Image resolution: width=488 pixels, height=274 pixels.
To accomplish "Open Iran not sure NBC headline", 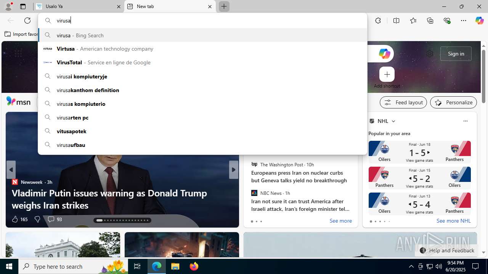I will point(300,205).
